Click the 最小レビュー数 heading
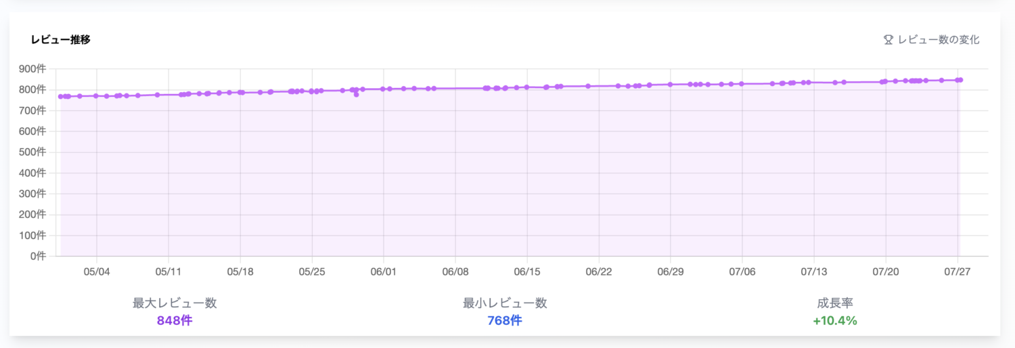This screenshot has height=348, width=1015. tap(505, 303)
